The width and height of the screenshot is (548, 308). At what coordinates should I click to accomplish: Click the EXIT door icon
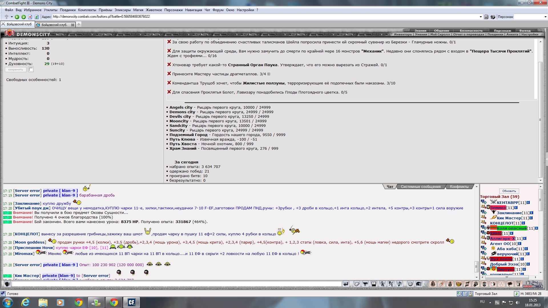pos(519,284)
